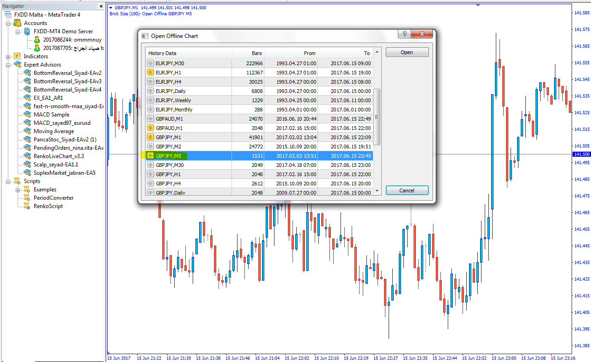591x362 pixels.
Task: Click the FXDD-MT4 Demo Server icon
Action: coord(27,31)
